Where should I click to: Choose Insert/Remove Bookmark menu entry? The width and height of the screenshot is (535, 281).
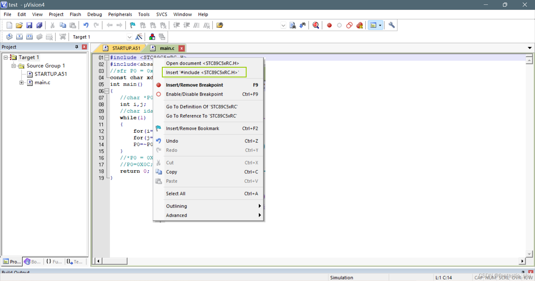tap(208, 128)
